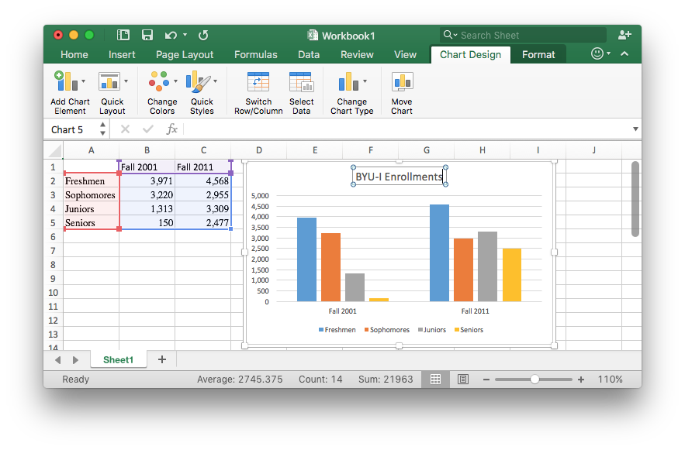Click the save floppy disk icon
Screen dimensions: 685x450
point(147,35)
